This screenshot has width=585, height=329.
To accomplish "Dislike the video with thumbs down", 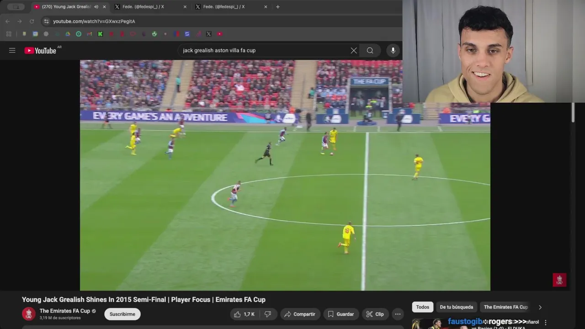I will pyautogui.click(x=268, y=314).
